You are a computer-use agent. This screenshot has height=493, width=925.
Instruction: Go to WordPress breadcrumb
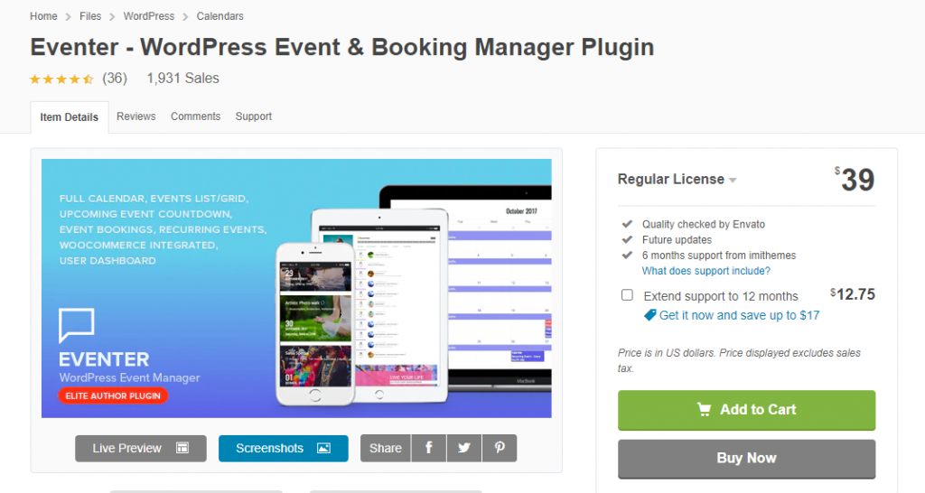pos(149,16)
